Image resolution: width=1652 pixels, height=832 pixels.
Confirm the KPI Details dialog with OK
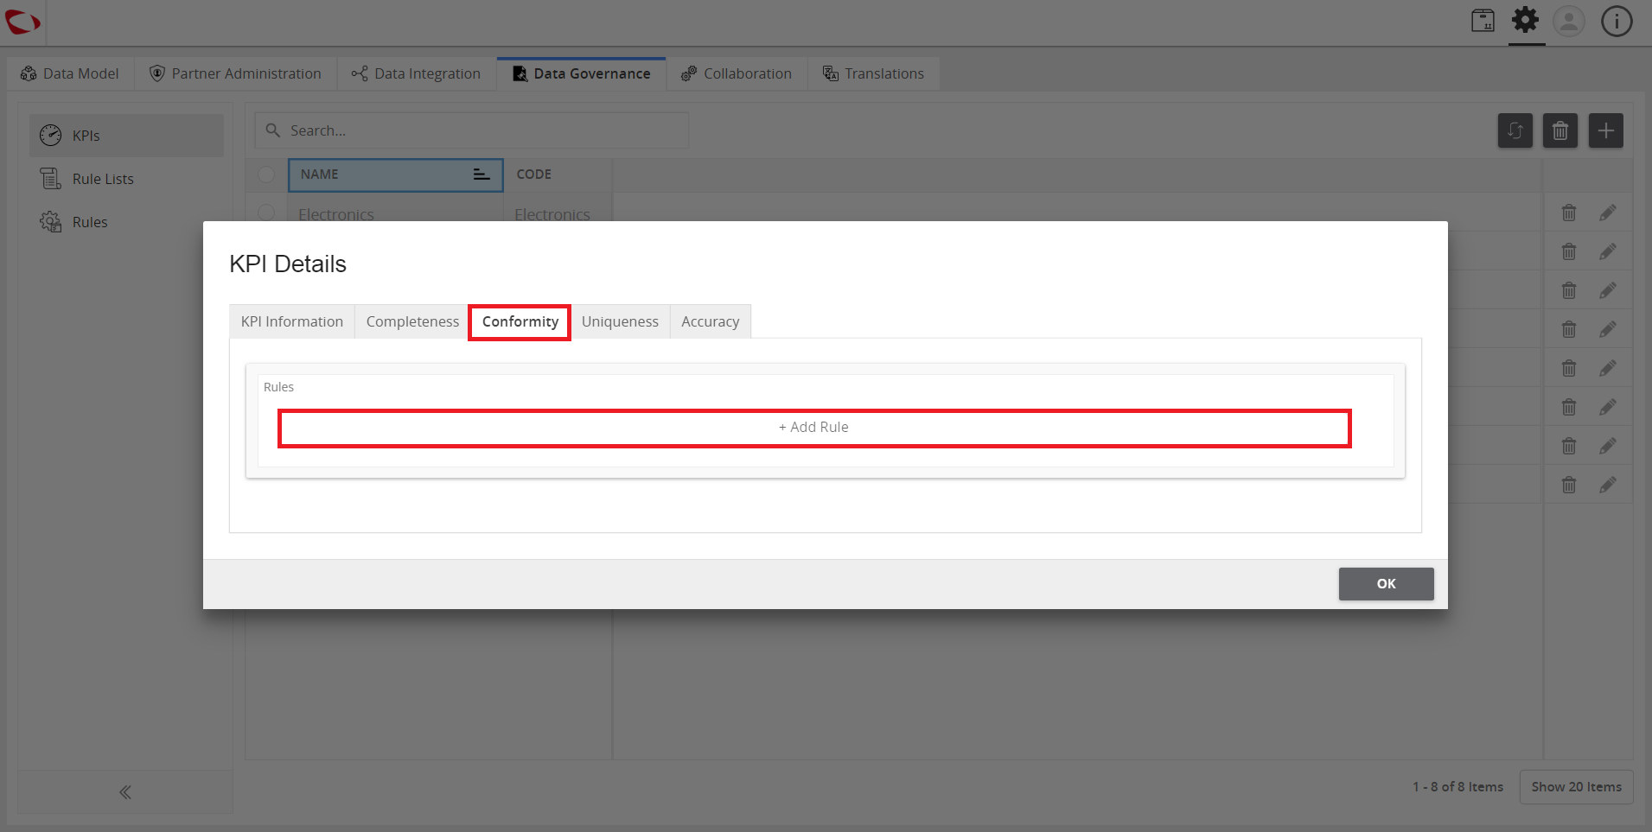click(x=1386, y=584)
